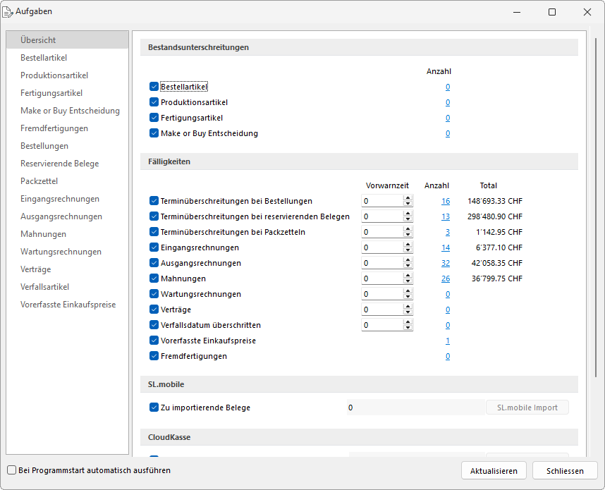The image size is (605, 490).
Task: Uncheck the Bestellartikel checkbox
Action: point(154,87)
